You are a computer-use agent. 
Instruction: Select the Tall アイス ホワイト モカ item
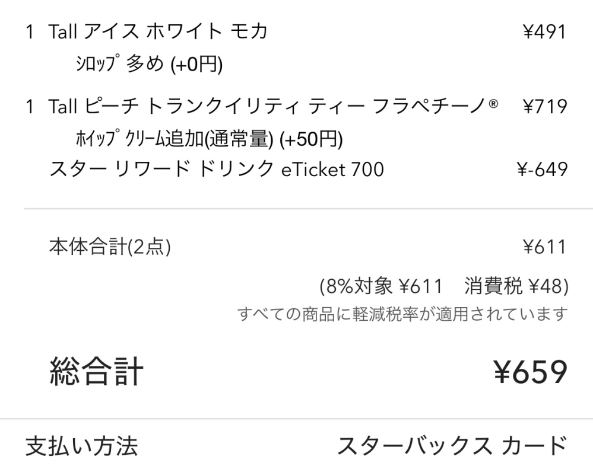point(158,31)
